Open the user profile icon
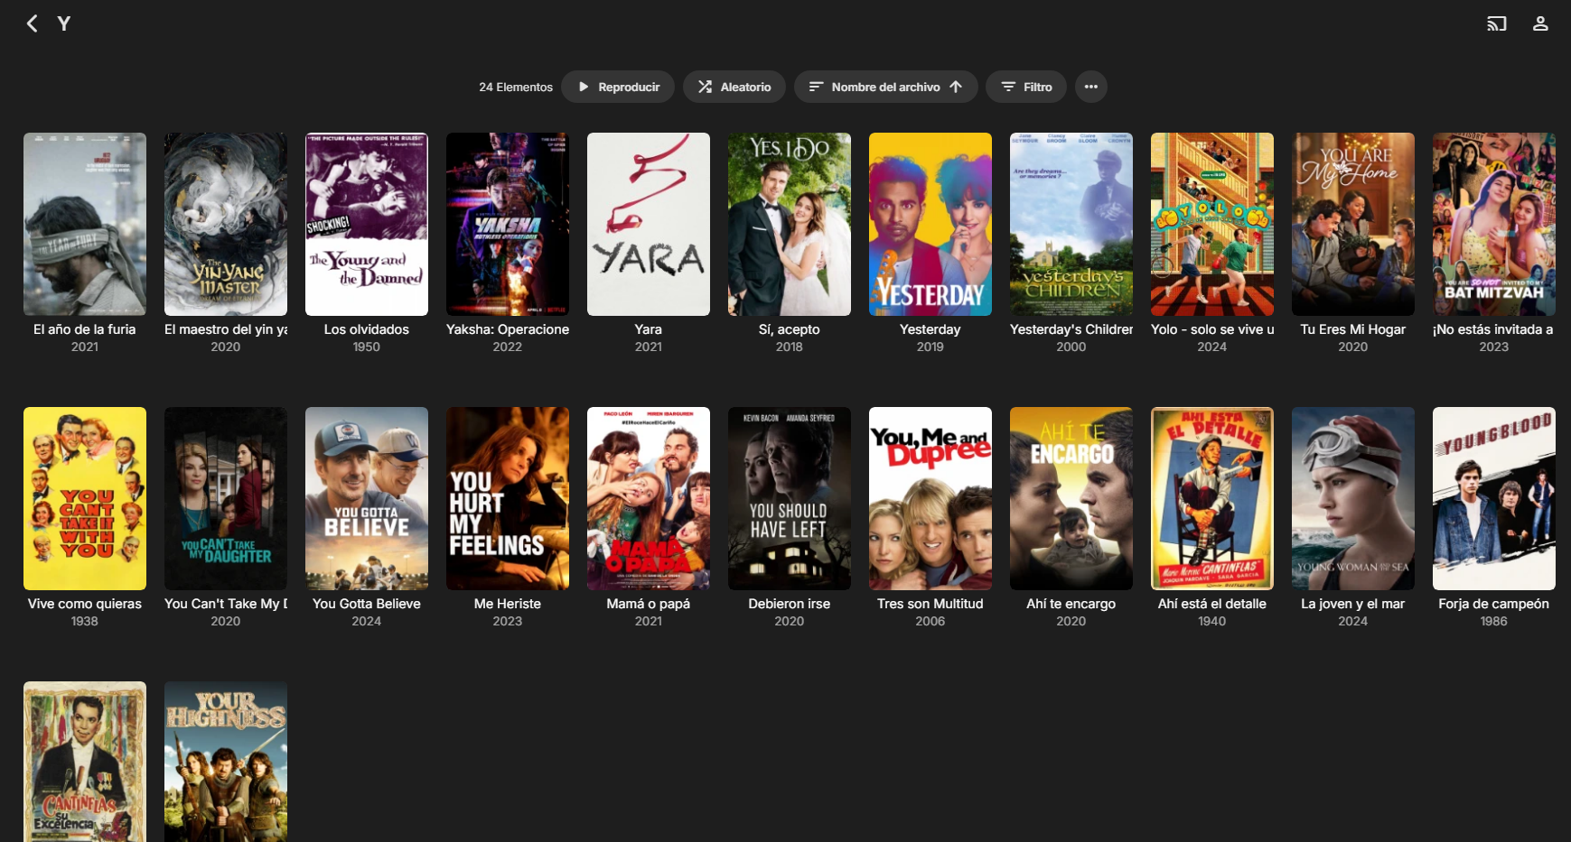This screenshot has width=1571, height=842. coord(1540,23)
